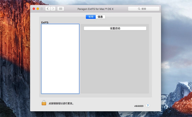Switch to the 常用 tab

[x=91, y=17]
